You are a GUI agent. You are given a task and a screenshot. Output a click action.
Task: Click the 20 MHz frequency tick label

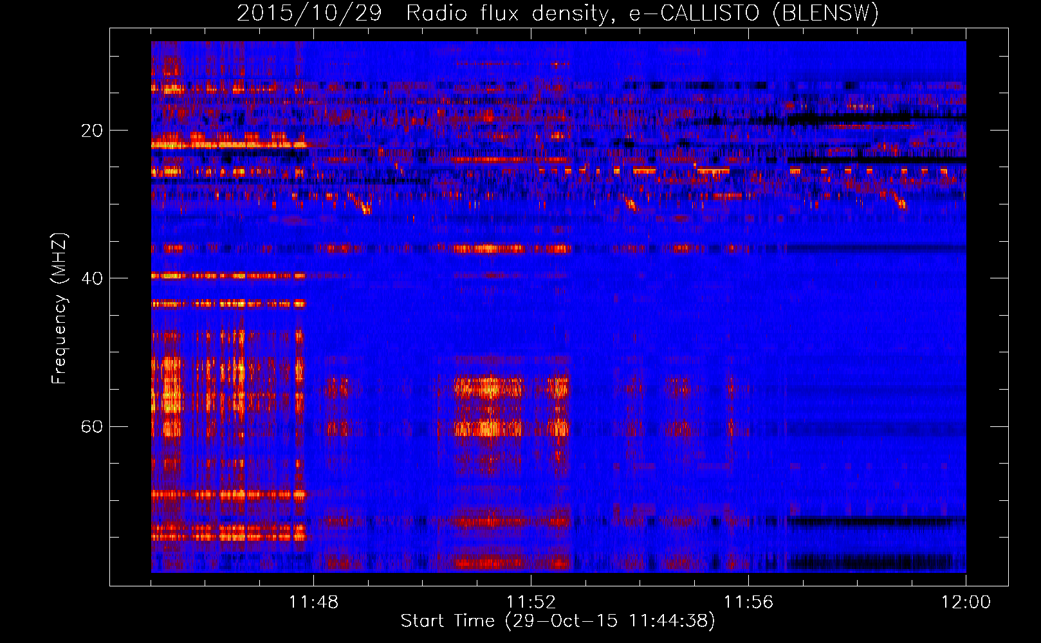pyautogui.click(x=91, y=131)
